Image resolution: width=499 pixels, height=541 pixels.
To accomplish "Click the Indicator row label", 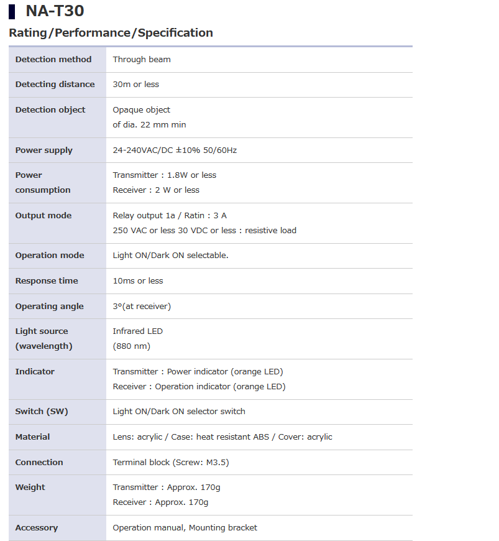I will [35, 372].
